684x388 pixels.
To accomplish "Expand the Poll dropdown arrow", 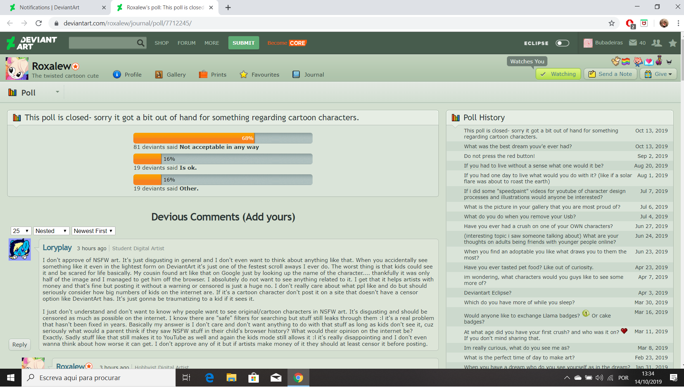I will pyautogui.click(x=57, y=92).
